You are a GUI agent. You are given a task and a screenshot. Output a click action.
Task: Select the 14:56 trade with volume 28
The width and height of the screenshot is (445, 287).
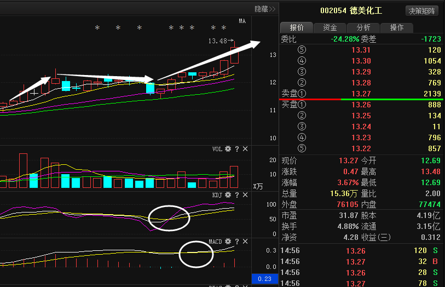(x=360, y=273)
